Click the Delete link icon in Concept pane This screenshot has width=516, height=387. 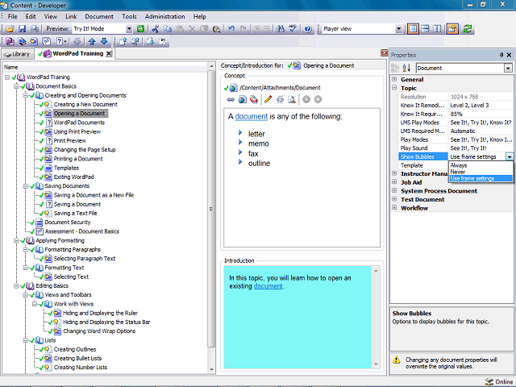(280, 99)
